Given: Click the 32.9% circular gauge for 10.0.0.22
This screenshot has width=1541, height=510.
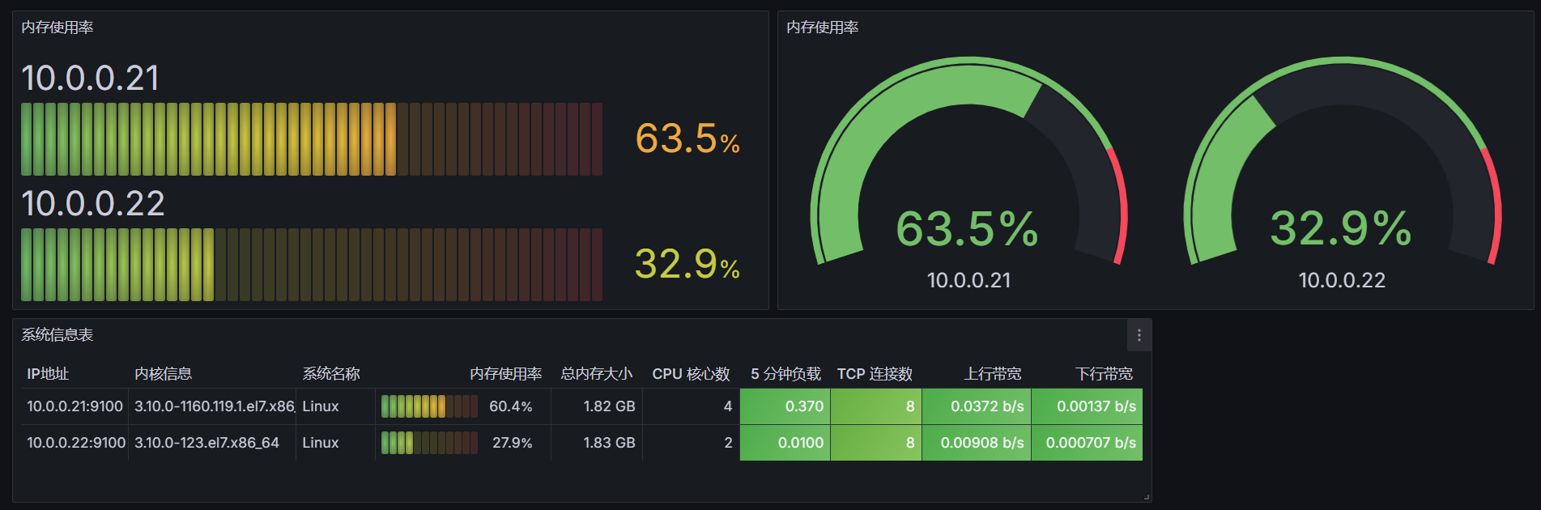Looking at the screenshot, I should pos(1342,178).
